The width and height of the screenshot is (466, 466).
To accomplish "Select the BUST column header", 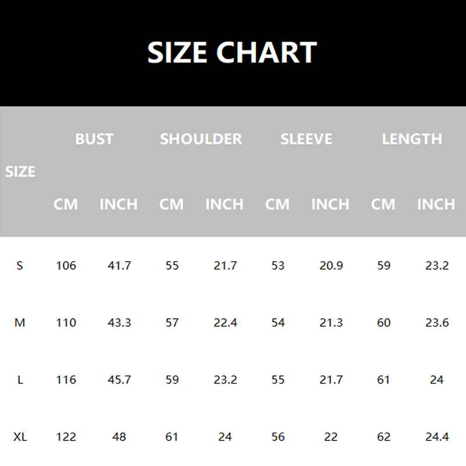I will pos(94,139).
